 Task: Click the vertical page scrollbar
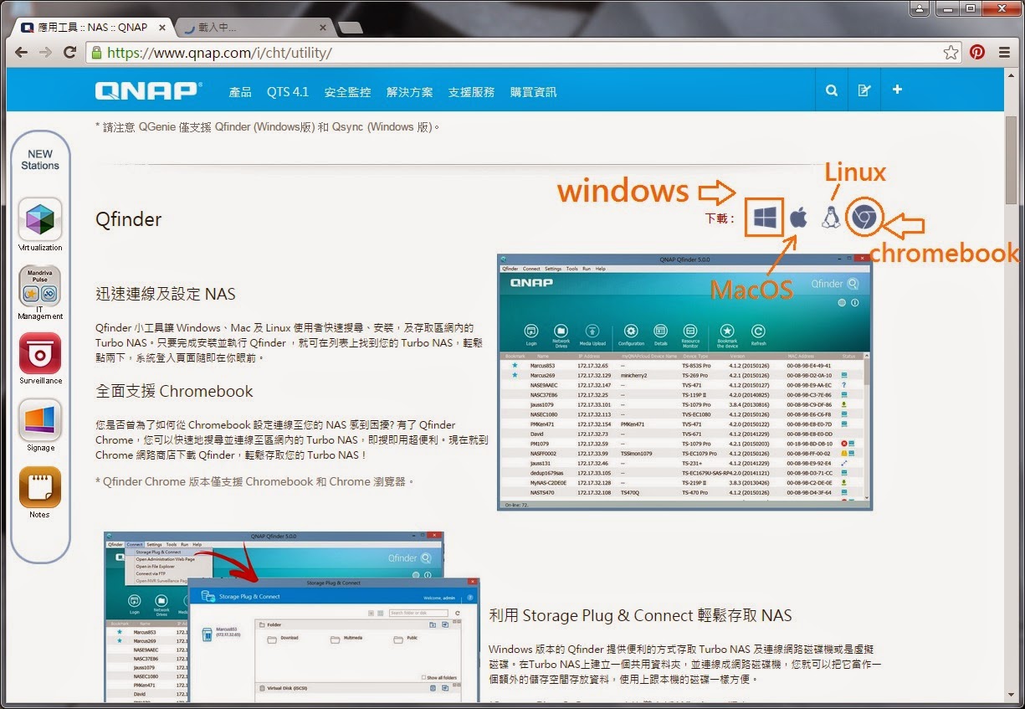pyautogui.click(x=1011, y=161)
